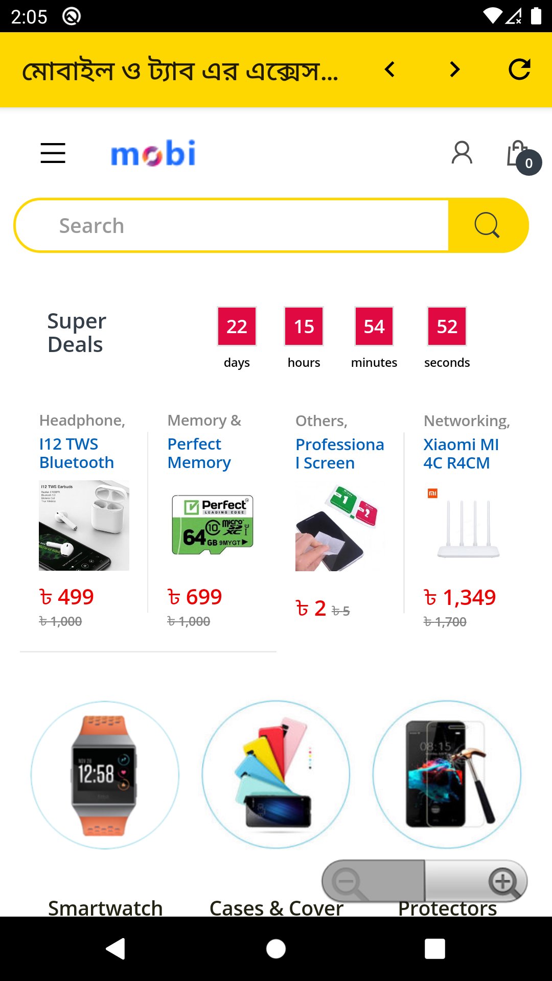
Task: Open the Networking category label
Action: click(467, 420)
